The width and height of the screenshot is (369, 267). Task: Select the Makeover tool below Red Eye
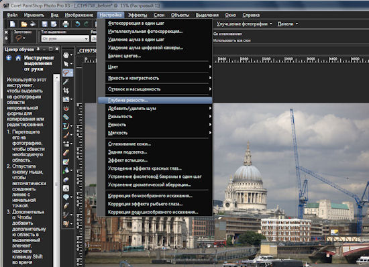(x=66, y=117)
